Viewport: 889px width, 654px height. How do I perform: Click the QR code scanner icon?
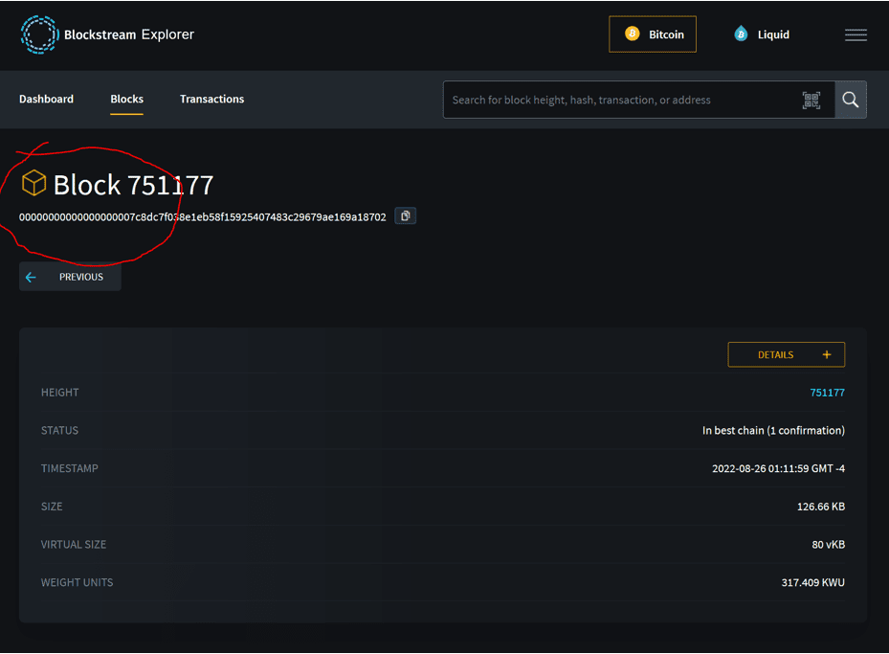click(811, 100)
